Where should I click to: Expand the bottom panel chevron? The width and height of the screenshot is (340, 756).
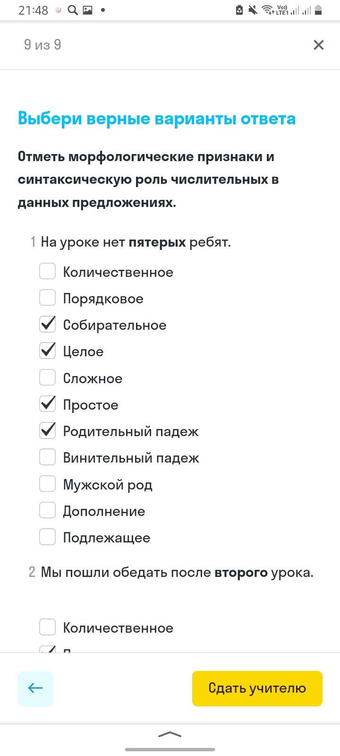pyautogui.click(x=170, y=734)
